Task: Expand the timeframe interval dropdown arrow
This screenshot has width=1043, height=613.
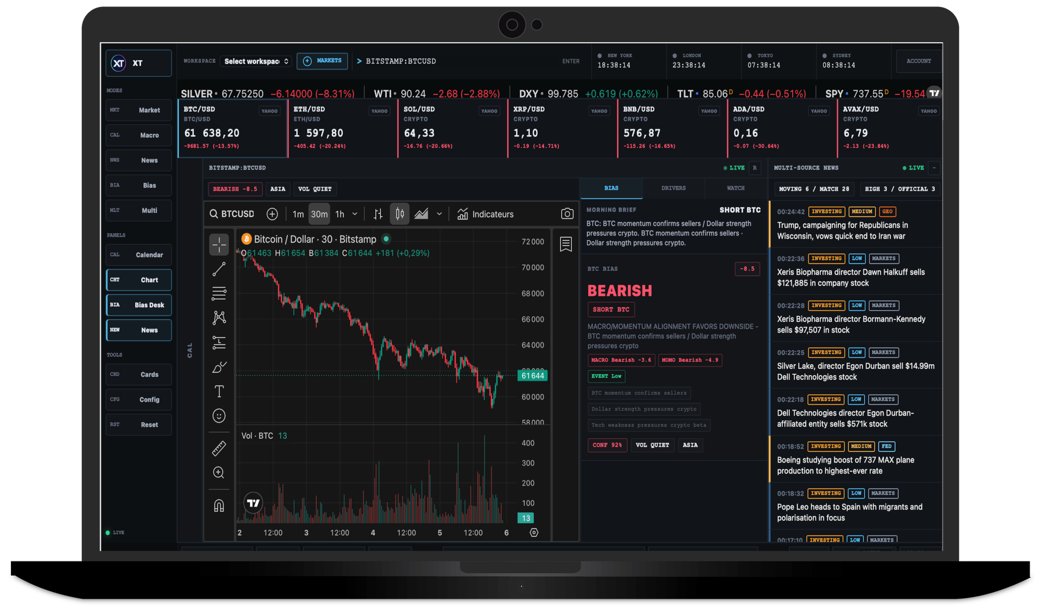Action: pos(355,214)
